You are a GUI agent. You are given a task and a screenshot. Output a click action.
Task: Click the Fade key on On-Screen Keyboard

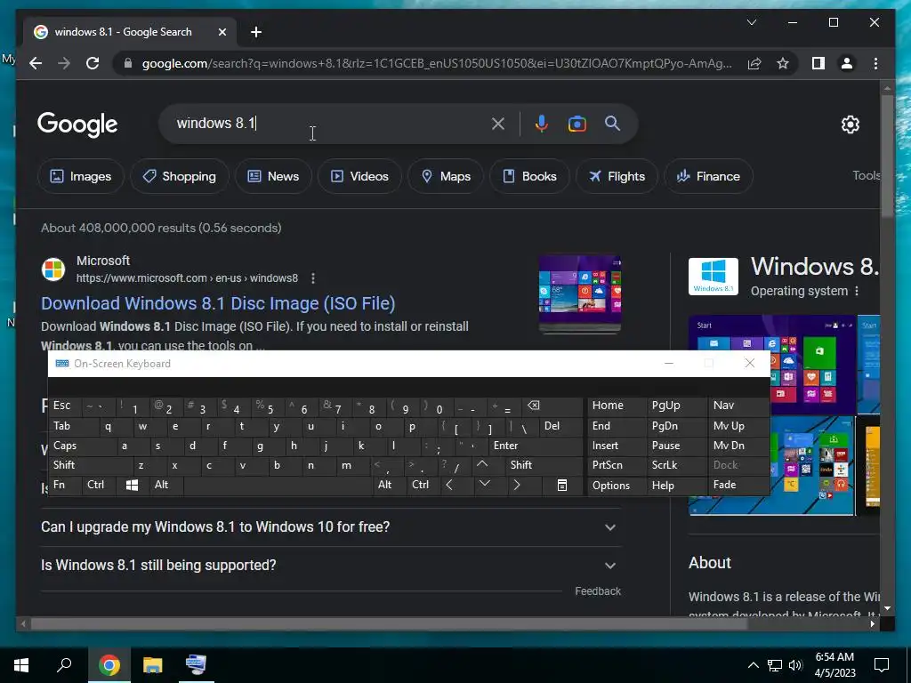click(739, 485)
